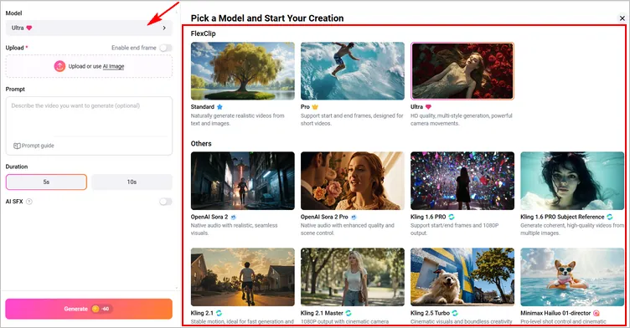
Task: Select the OpenAI Sora 2 Pro thumbnail
Action: pos(353,181)
